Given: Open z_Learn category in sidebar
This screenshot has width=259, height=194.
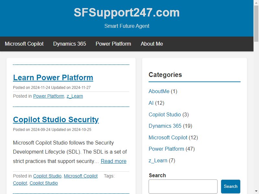Looking at the screenshot, I should [x=158, y=160].
